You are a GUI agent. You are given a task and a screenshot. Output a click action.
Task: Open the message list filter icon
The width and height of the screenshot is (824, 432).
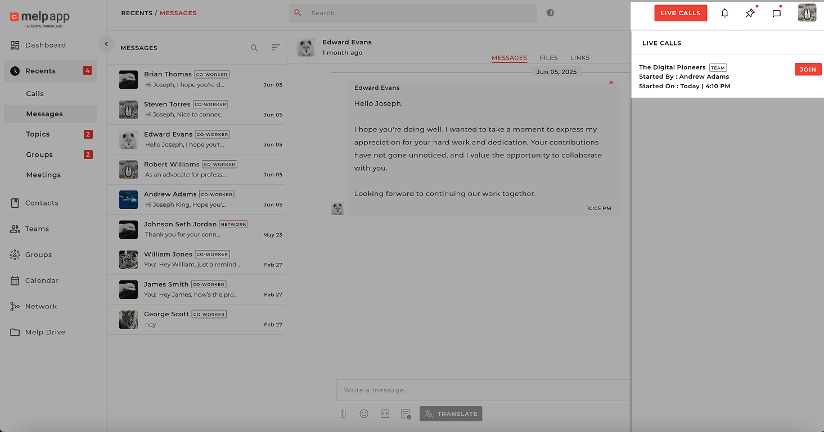275,48
